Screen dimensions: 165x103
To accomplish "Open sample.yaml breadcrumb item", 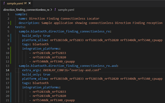I will [66, 10].
